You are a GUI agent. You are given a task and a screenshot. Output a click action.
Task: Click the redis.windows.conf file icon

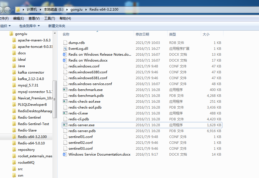65,66
